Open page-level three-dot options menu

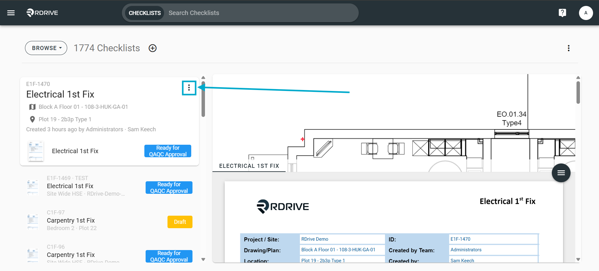(x=568, y=48)
